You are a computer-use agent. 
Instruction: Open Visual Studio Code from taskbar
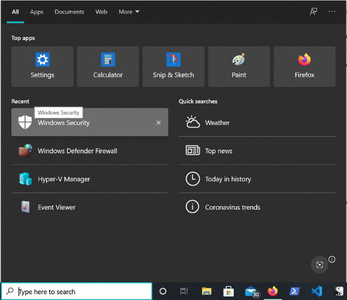pyautogui.click(x=316, y=291)
